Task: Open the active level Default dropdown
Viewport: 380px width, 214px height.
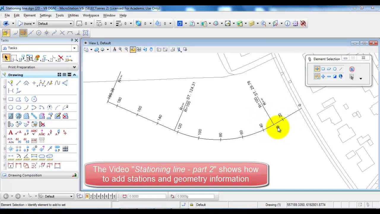Action: click(71, 23)
